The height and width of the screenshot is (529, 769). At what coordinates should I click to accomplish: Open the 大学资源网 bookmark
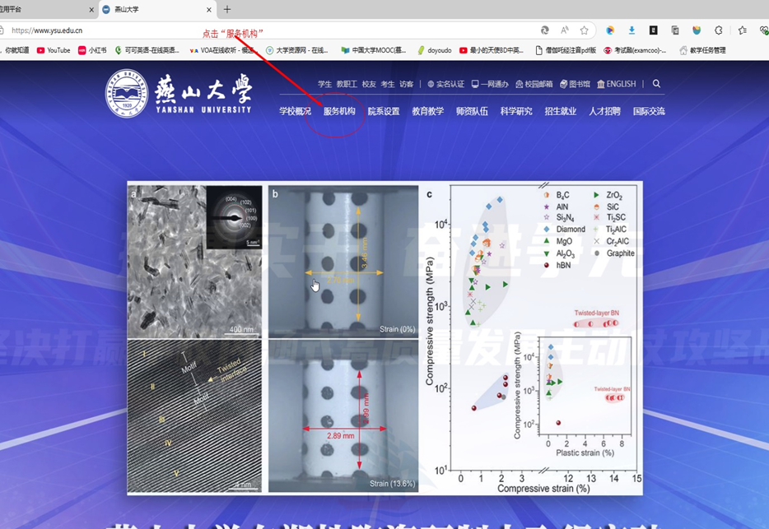(296, 50)
